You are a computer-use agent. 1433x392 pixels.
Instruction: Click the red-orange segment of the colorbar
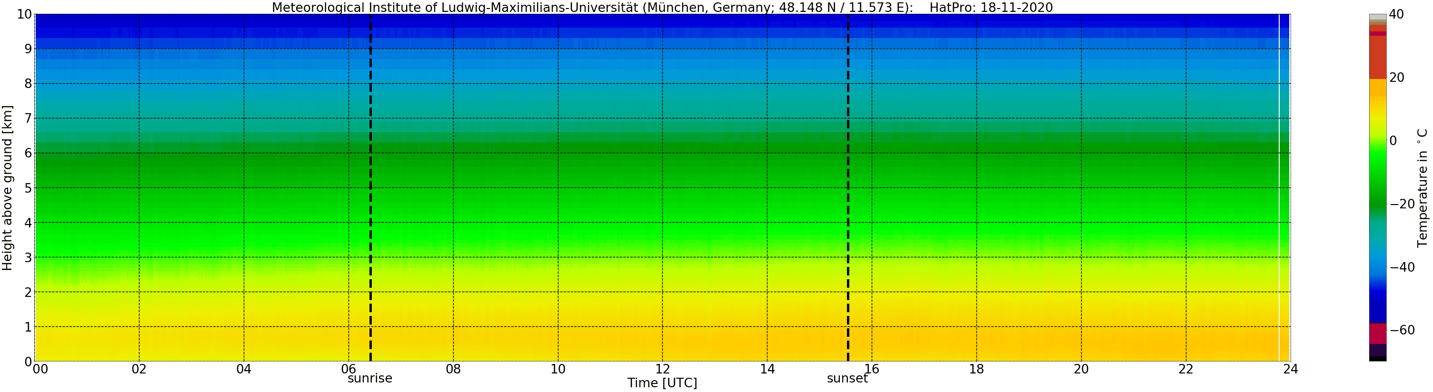1377,57
